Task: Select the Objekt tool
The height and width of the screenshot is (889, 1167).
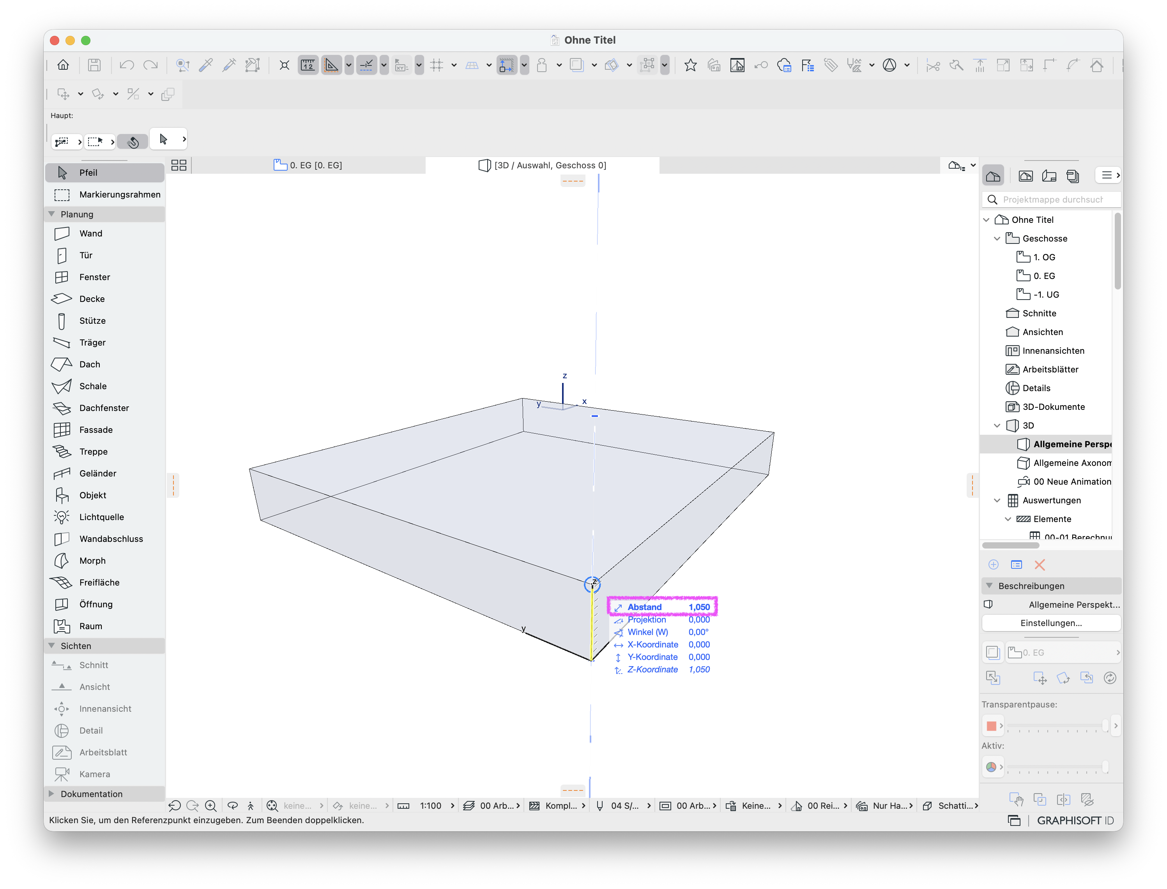Action: [x=104, y=495]
